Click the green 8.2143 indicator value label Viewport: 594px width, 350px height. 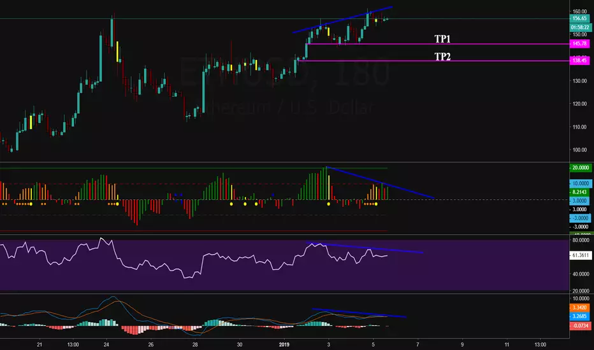(579, 192)
